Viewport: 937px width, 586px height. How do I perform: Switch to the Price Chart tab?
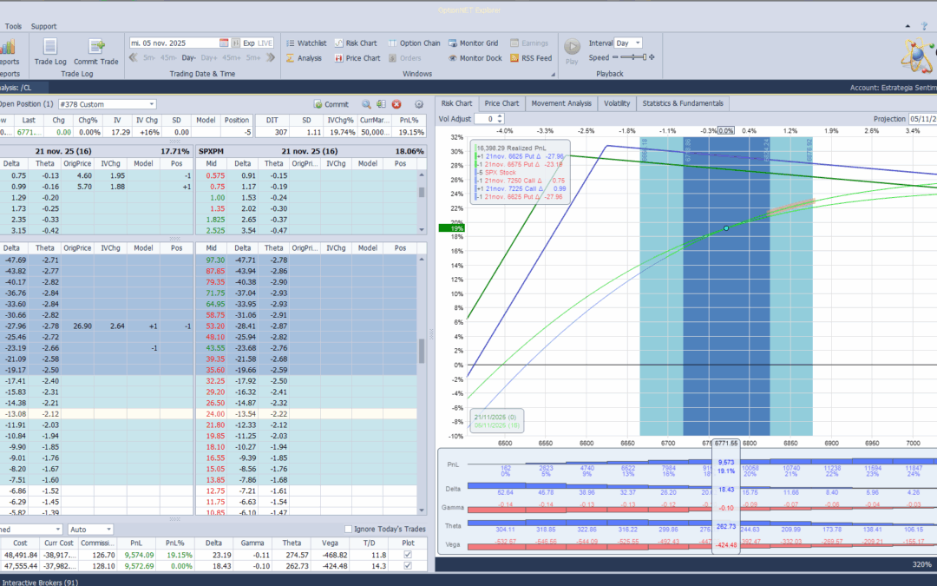pyautogui.click(x=501, y=103)
